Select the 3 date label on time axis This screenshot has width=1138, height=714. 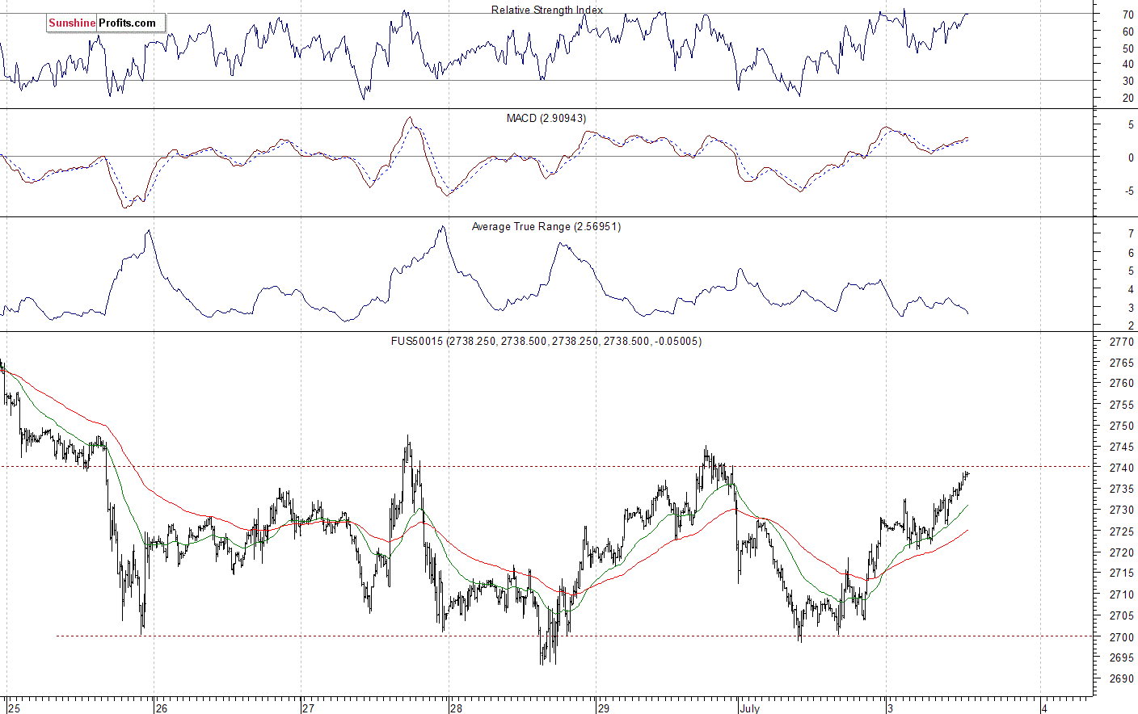tap(890, 708)
